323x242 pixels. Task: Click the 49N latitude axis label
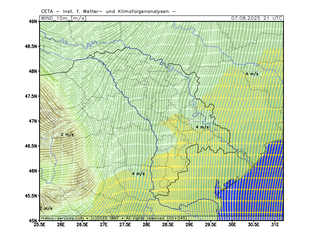coord(33,21)
